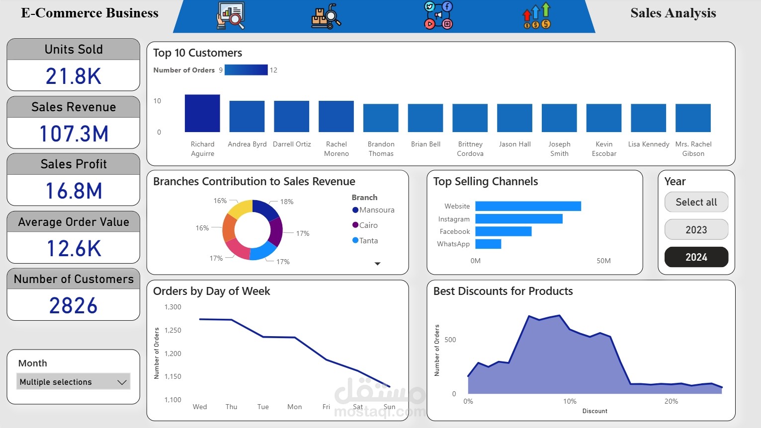Screen dimensions: 761x428
Task: Click Darrell Ortiz's customer bar
Action: (x=292, y=117)
